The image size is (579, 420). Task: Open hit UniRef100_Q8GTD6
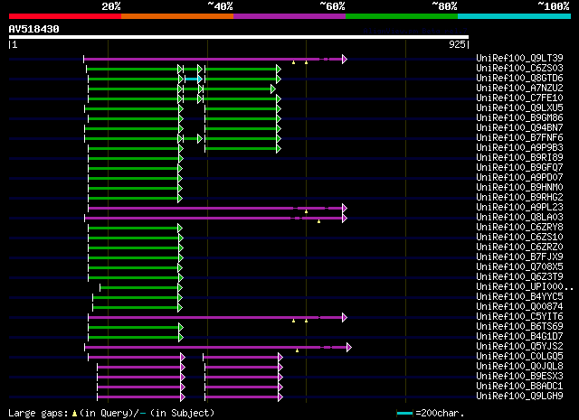(x=519, y=79)
